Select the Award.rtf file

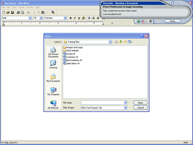coord(69,54)
